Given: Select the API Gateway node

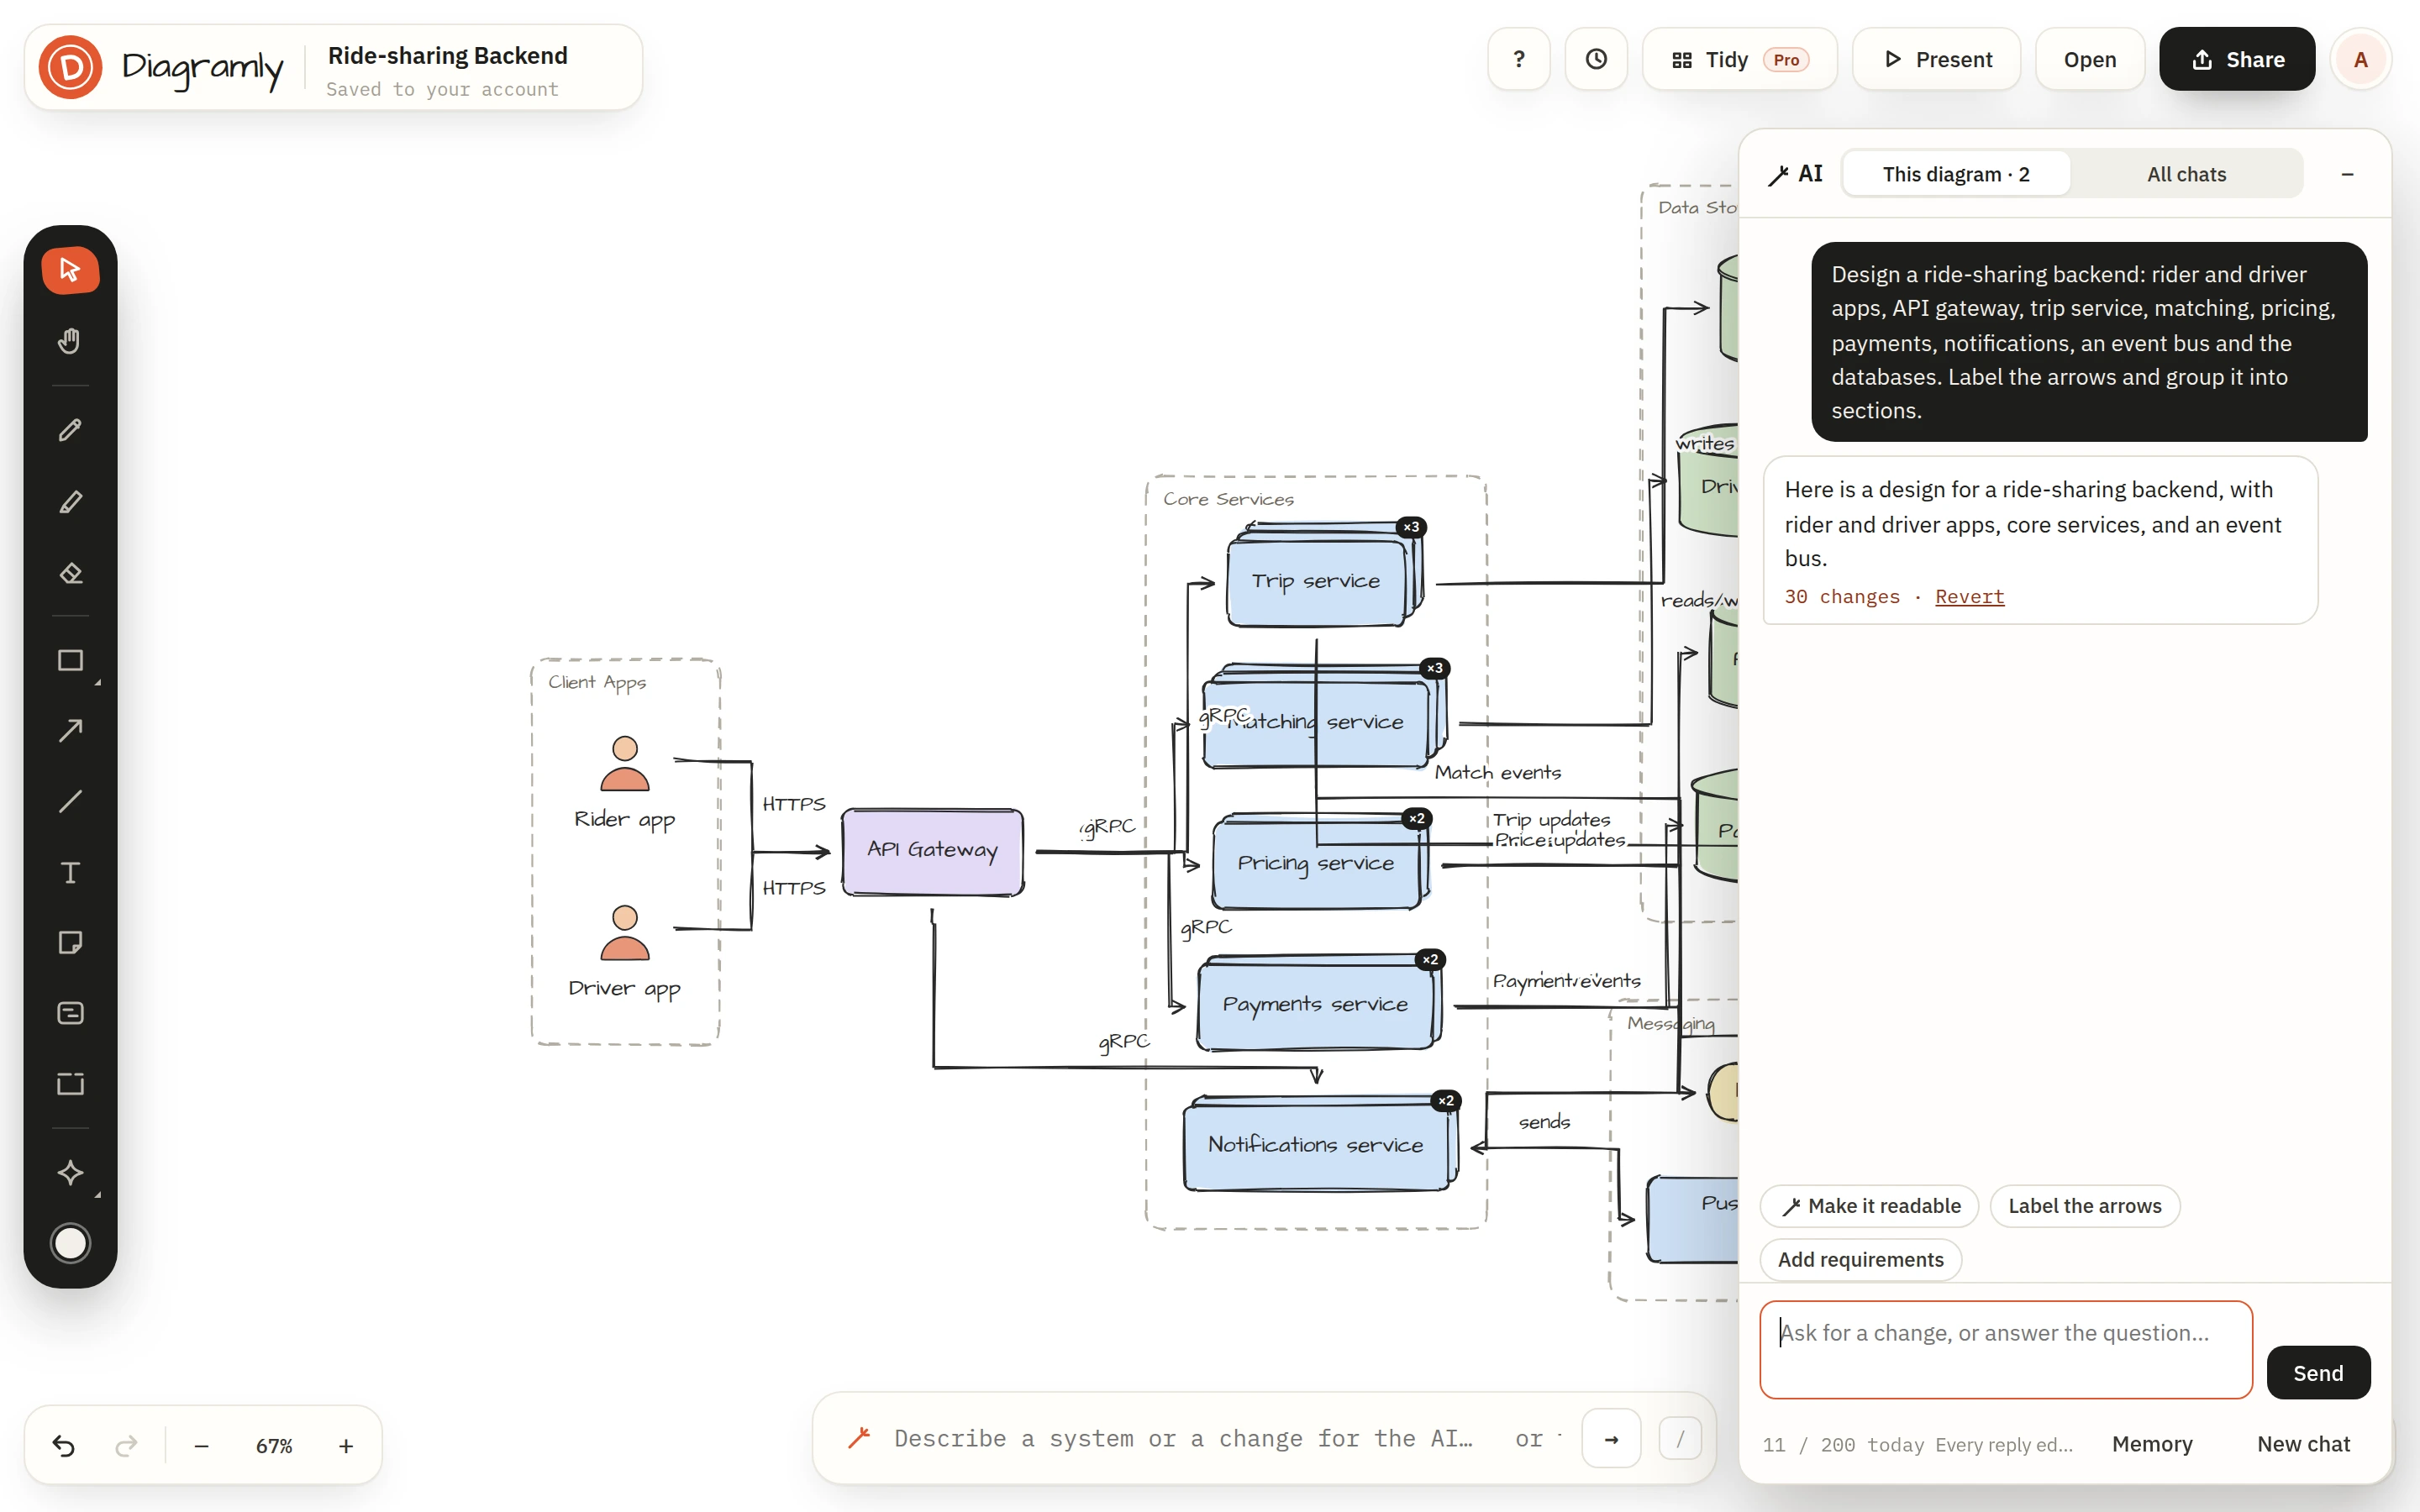Looking at the screenshot, I should tap(932, 851).
